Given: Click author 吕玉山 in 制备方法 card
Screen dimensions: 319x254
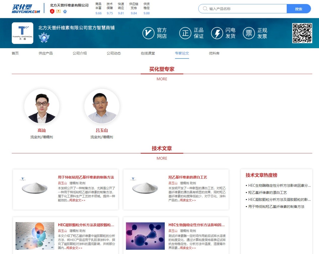Looking at the screenshot, I should click(62, 183).
